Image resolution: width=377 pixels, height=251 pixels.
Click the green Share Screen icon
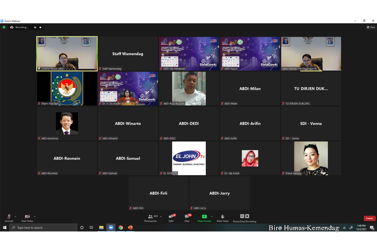tap(204, 217)
